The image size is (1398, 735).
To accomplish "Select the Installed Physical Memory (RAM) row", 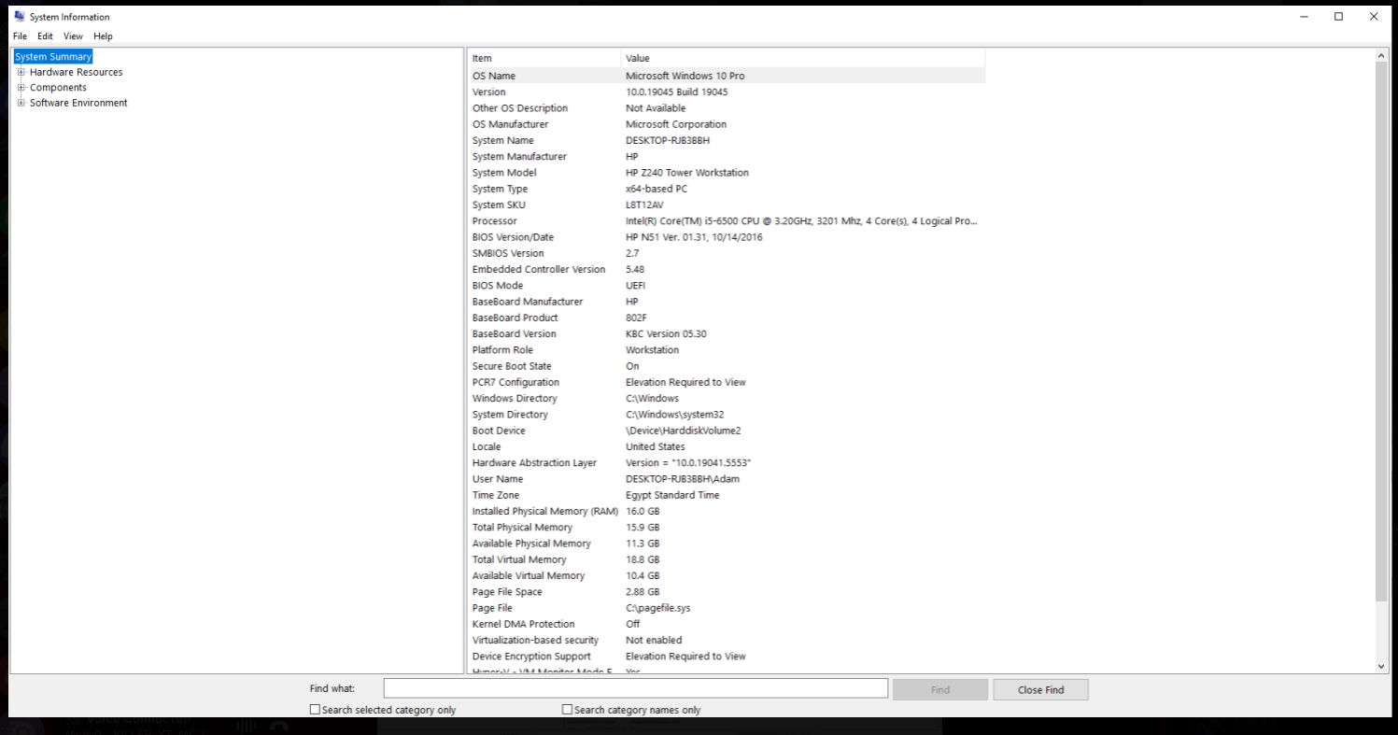I will [727, 511].
